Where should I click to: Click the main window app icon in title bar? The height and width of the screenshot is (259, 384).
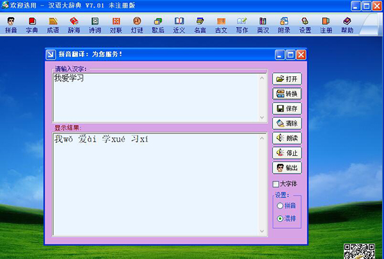click(5, 5)
